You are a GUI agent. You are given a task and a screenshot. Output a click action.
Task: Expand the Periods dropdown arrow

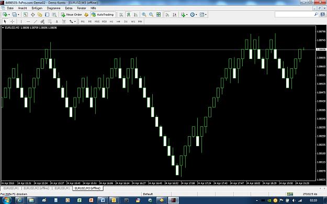pos(196,15)
